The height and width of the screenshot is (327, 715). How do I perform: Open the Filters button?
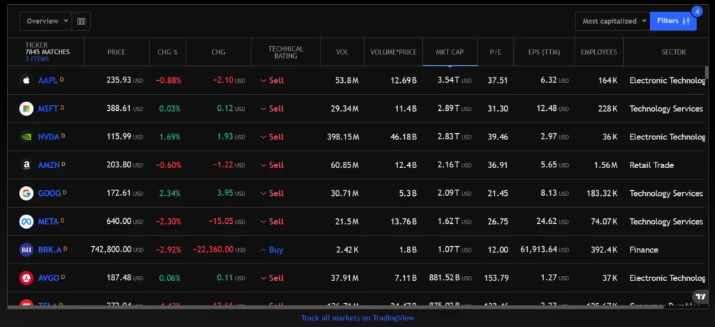tap(673, 21)
